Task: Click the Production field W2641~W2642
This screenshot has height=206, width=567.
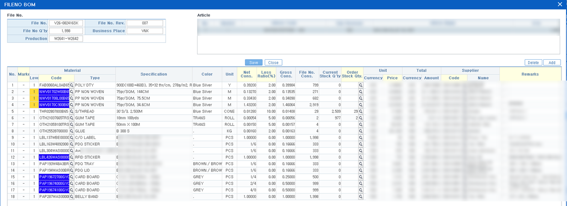Action: point(66,39)
